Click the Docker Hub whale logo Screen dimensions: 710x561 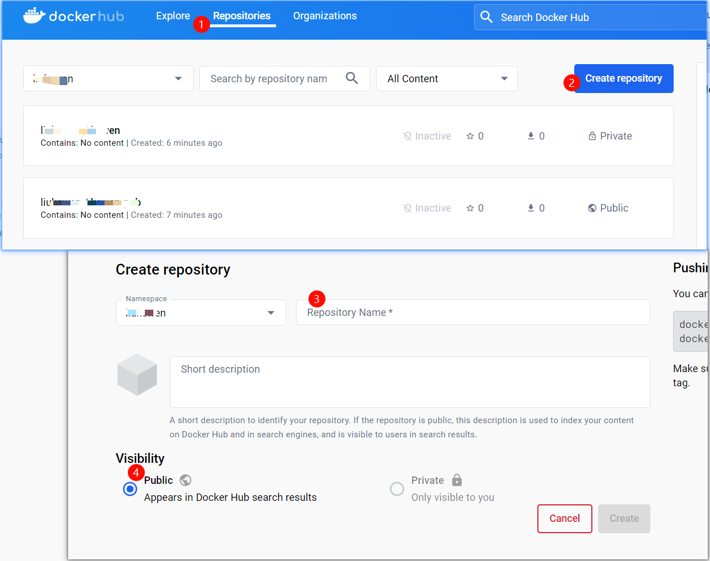tap(34, 16)
